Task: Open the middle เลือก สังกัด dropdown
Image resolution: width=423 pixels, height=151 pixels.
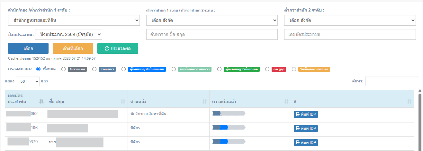Action: pos(212,21)
